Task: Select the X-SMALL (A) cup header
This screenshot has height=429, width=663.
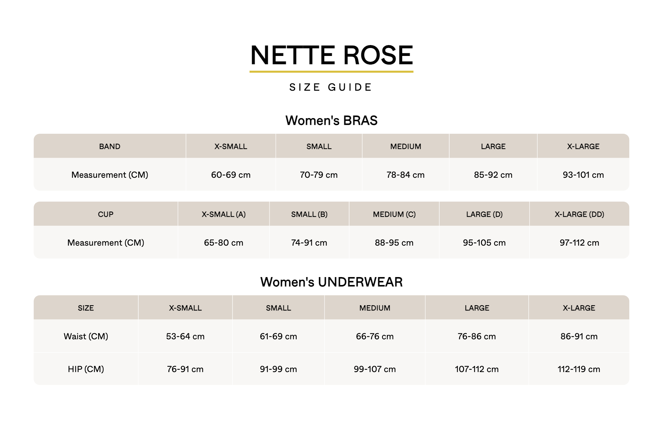Action: [x=224, y=214]
